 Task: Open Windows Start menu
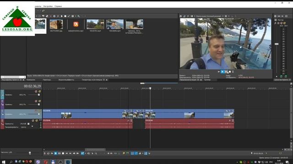pos(4,162)
